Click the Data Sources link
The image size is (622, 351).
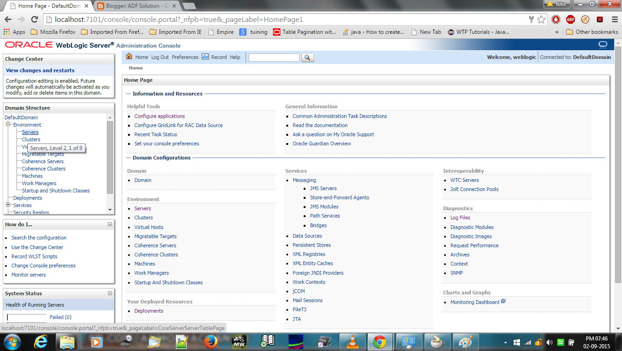(307, 236)
